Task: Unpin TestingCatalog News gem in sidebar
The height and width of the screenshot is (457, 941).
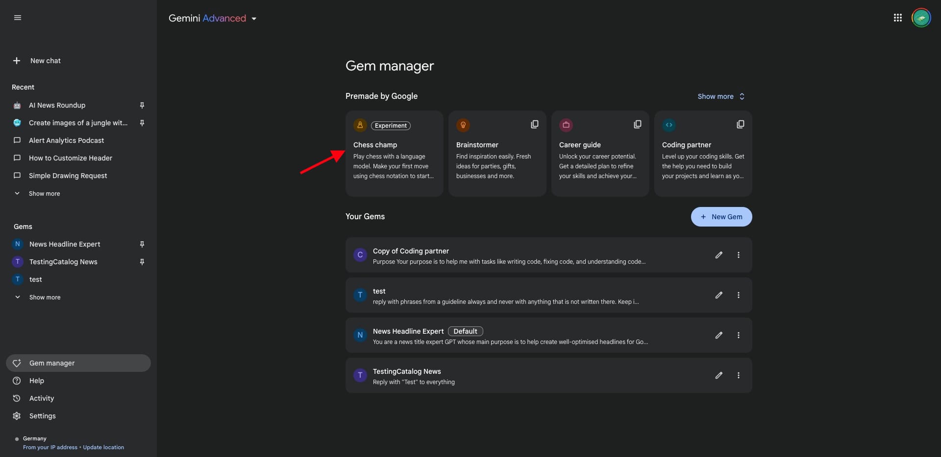Action: [142, 262]
